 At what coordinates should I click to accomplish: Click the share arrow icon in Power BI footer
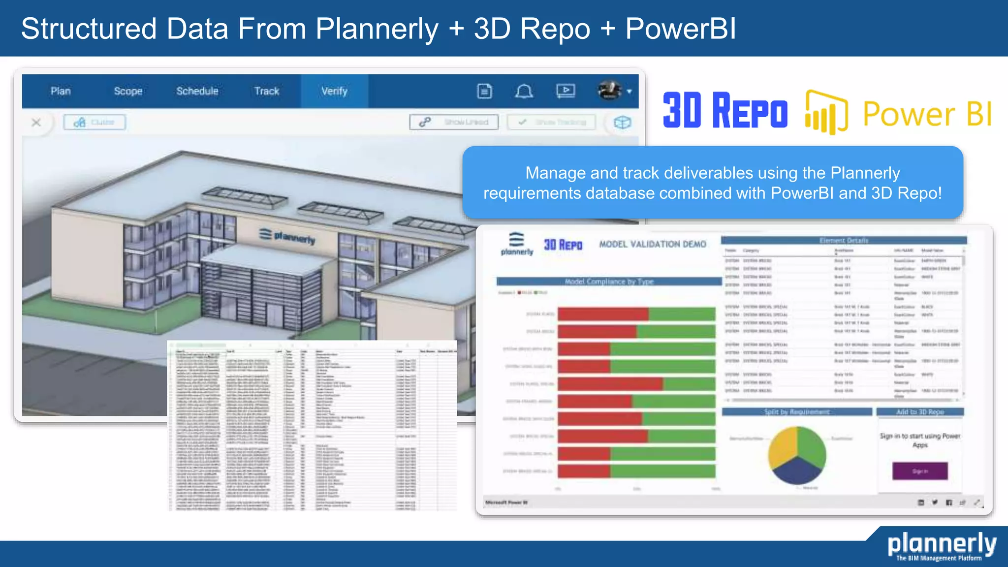click(963, 502)
